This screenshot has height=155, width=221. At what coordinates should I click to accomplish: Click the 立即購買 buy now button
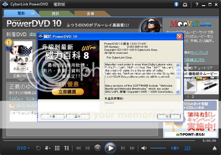coord(67,92)
